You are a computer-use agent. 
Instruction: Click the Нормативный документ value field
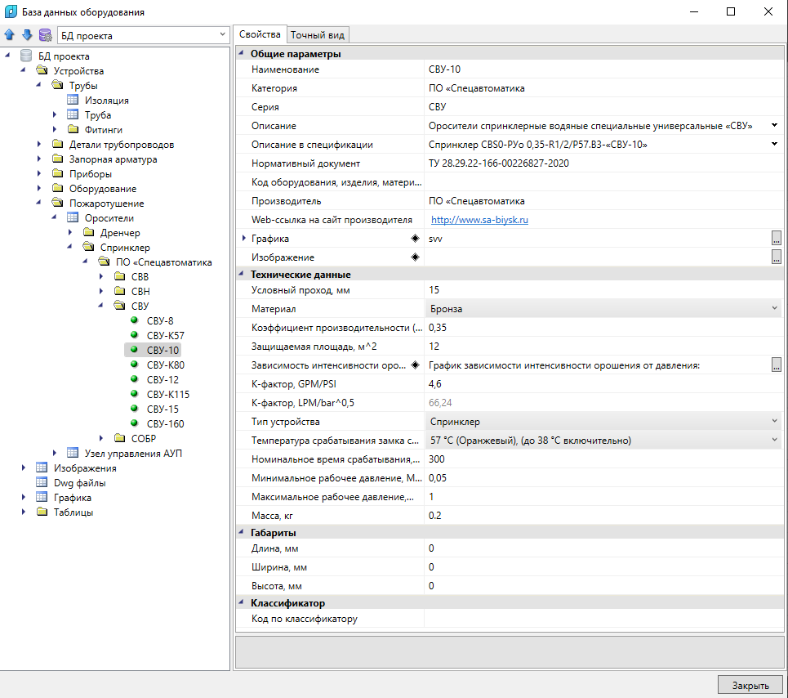(x=603, y=163)
